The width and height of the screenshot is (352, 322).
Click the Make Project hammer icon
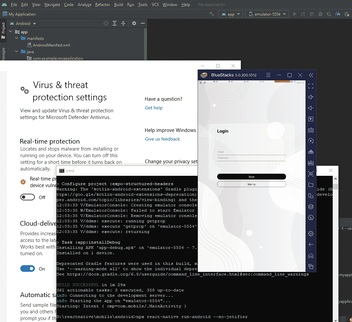(x=212, y=14)
